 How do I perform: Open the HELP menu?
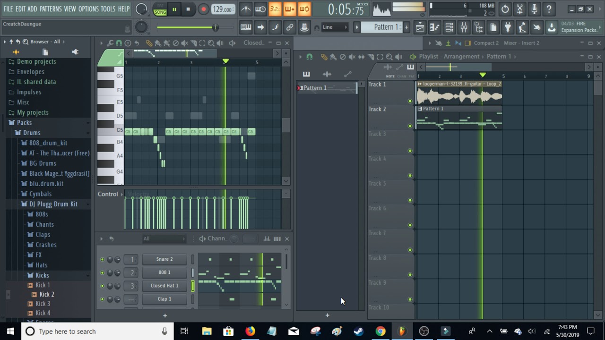pos(124,9)
